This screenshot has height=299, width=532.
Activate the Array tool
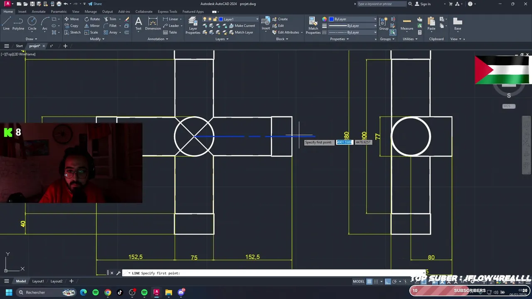tap(110, 32)
